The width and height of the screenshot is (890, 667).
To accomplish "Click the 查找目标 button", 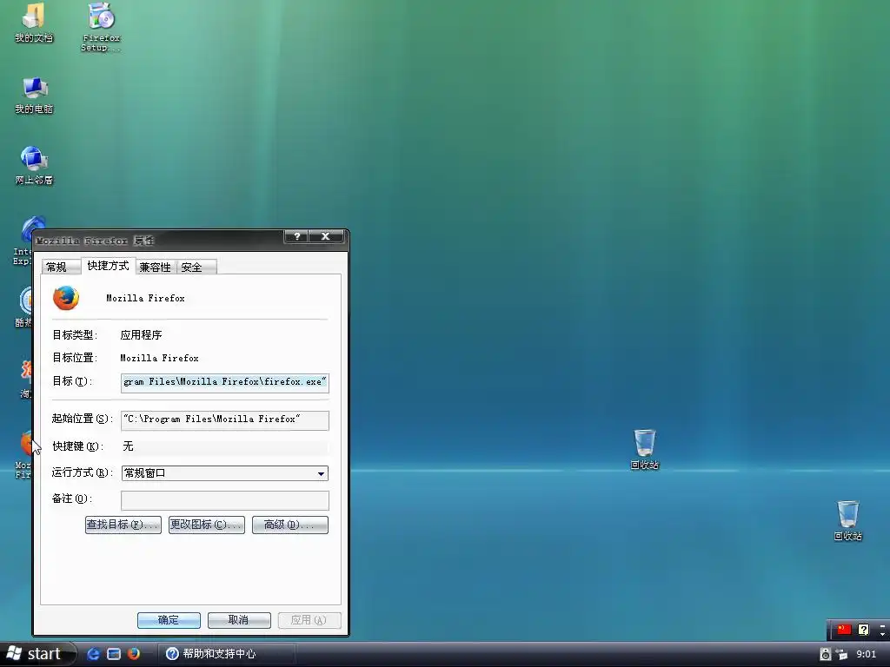I will pos(123,525).
